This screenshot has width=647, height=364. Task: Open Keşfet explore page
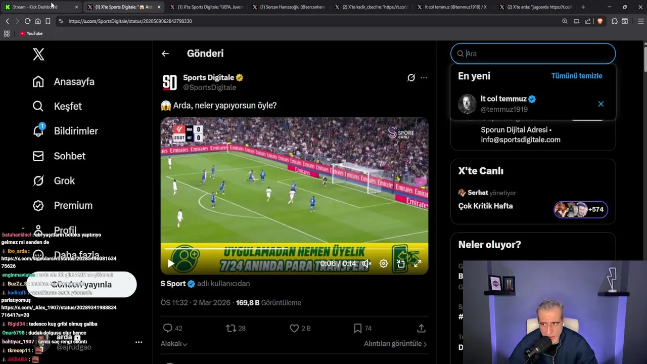(57, 106)
